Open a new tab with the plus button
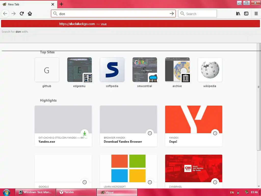261x196 pixels. pos(61,4)
